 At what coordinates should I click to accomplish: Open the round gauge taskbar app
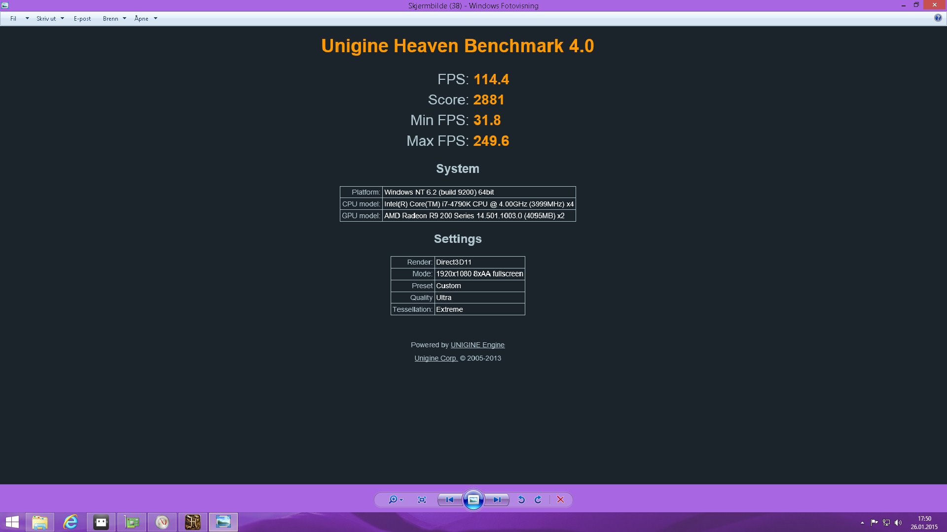click(162, 522)
